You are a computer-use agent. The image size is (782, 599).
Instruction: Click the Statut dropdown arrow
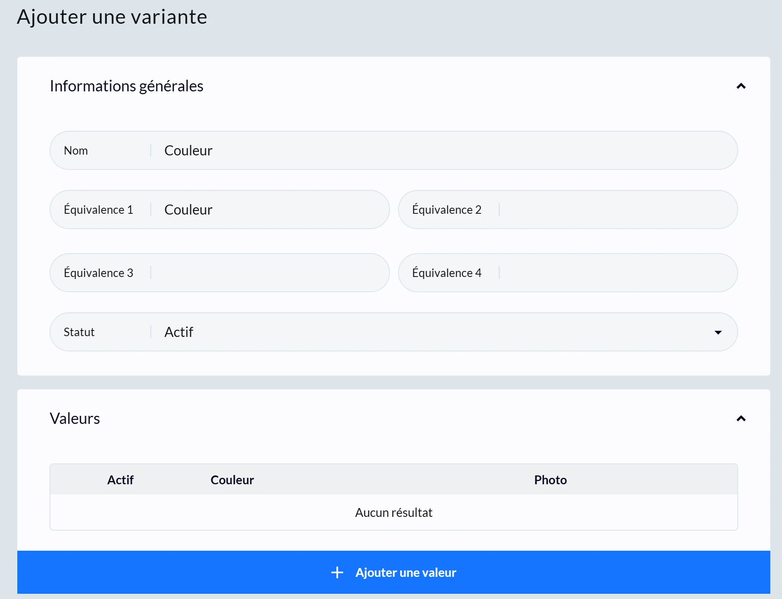718,332
